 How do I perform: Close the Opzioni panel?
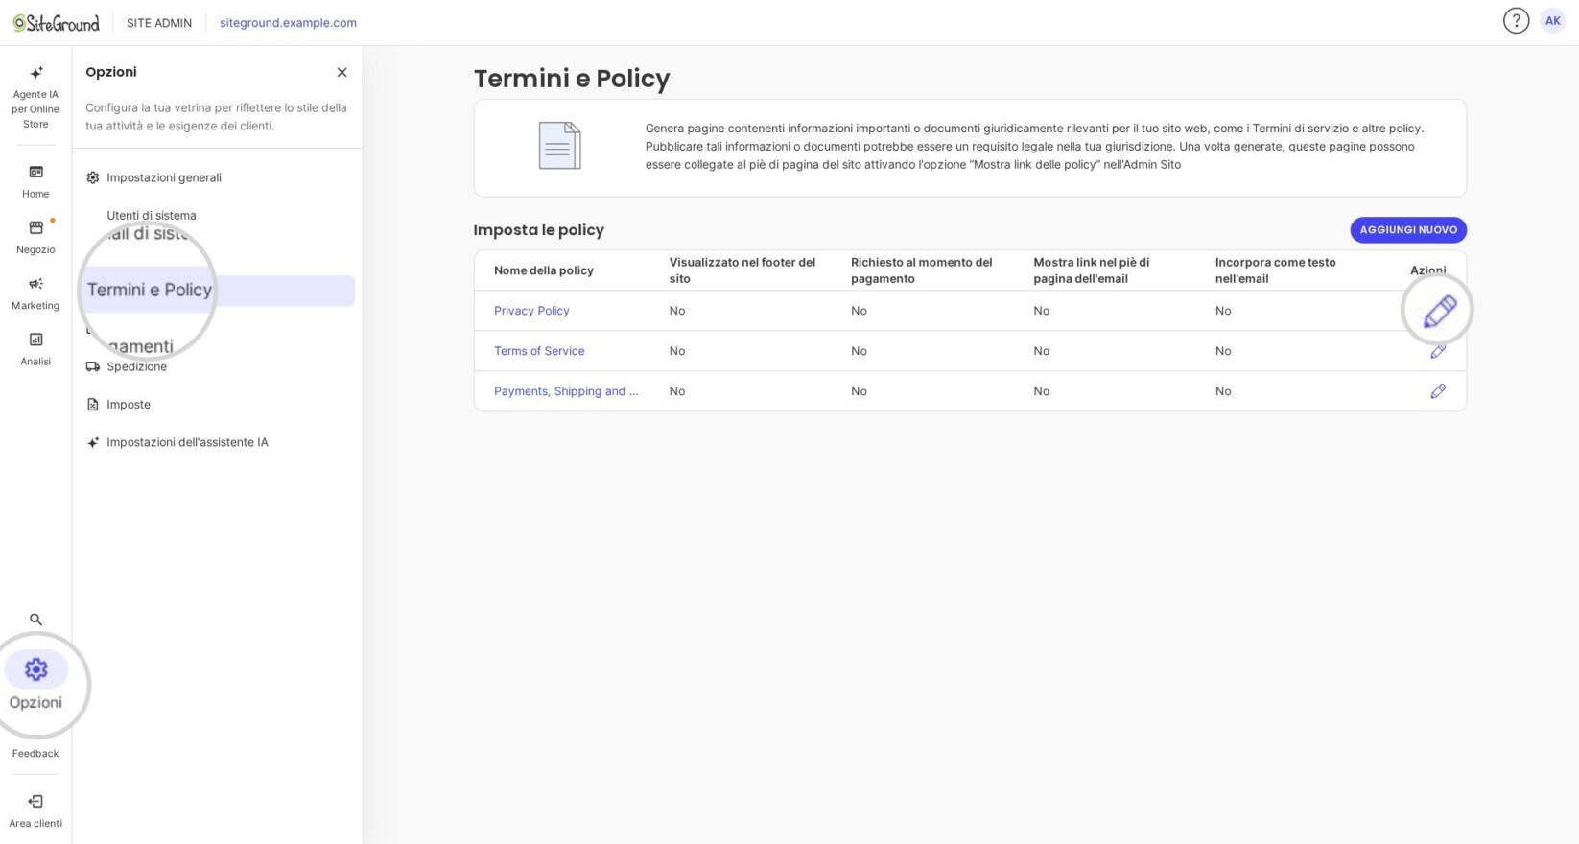pyautogui.click(x=342, y=72)
